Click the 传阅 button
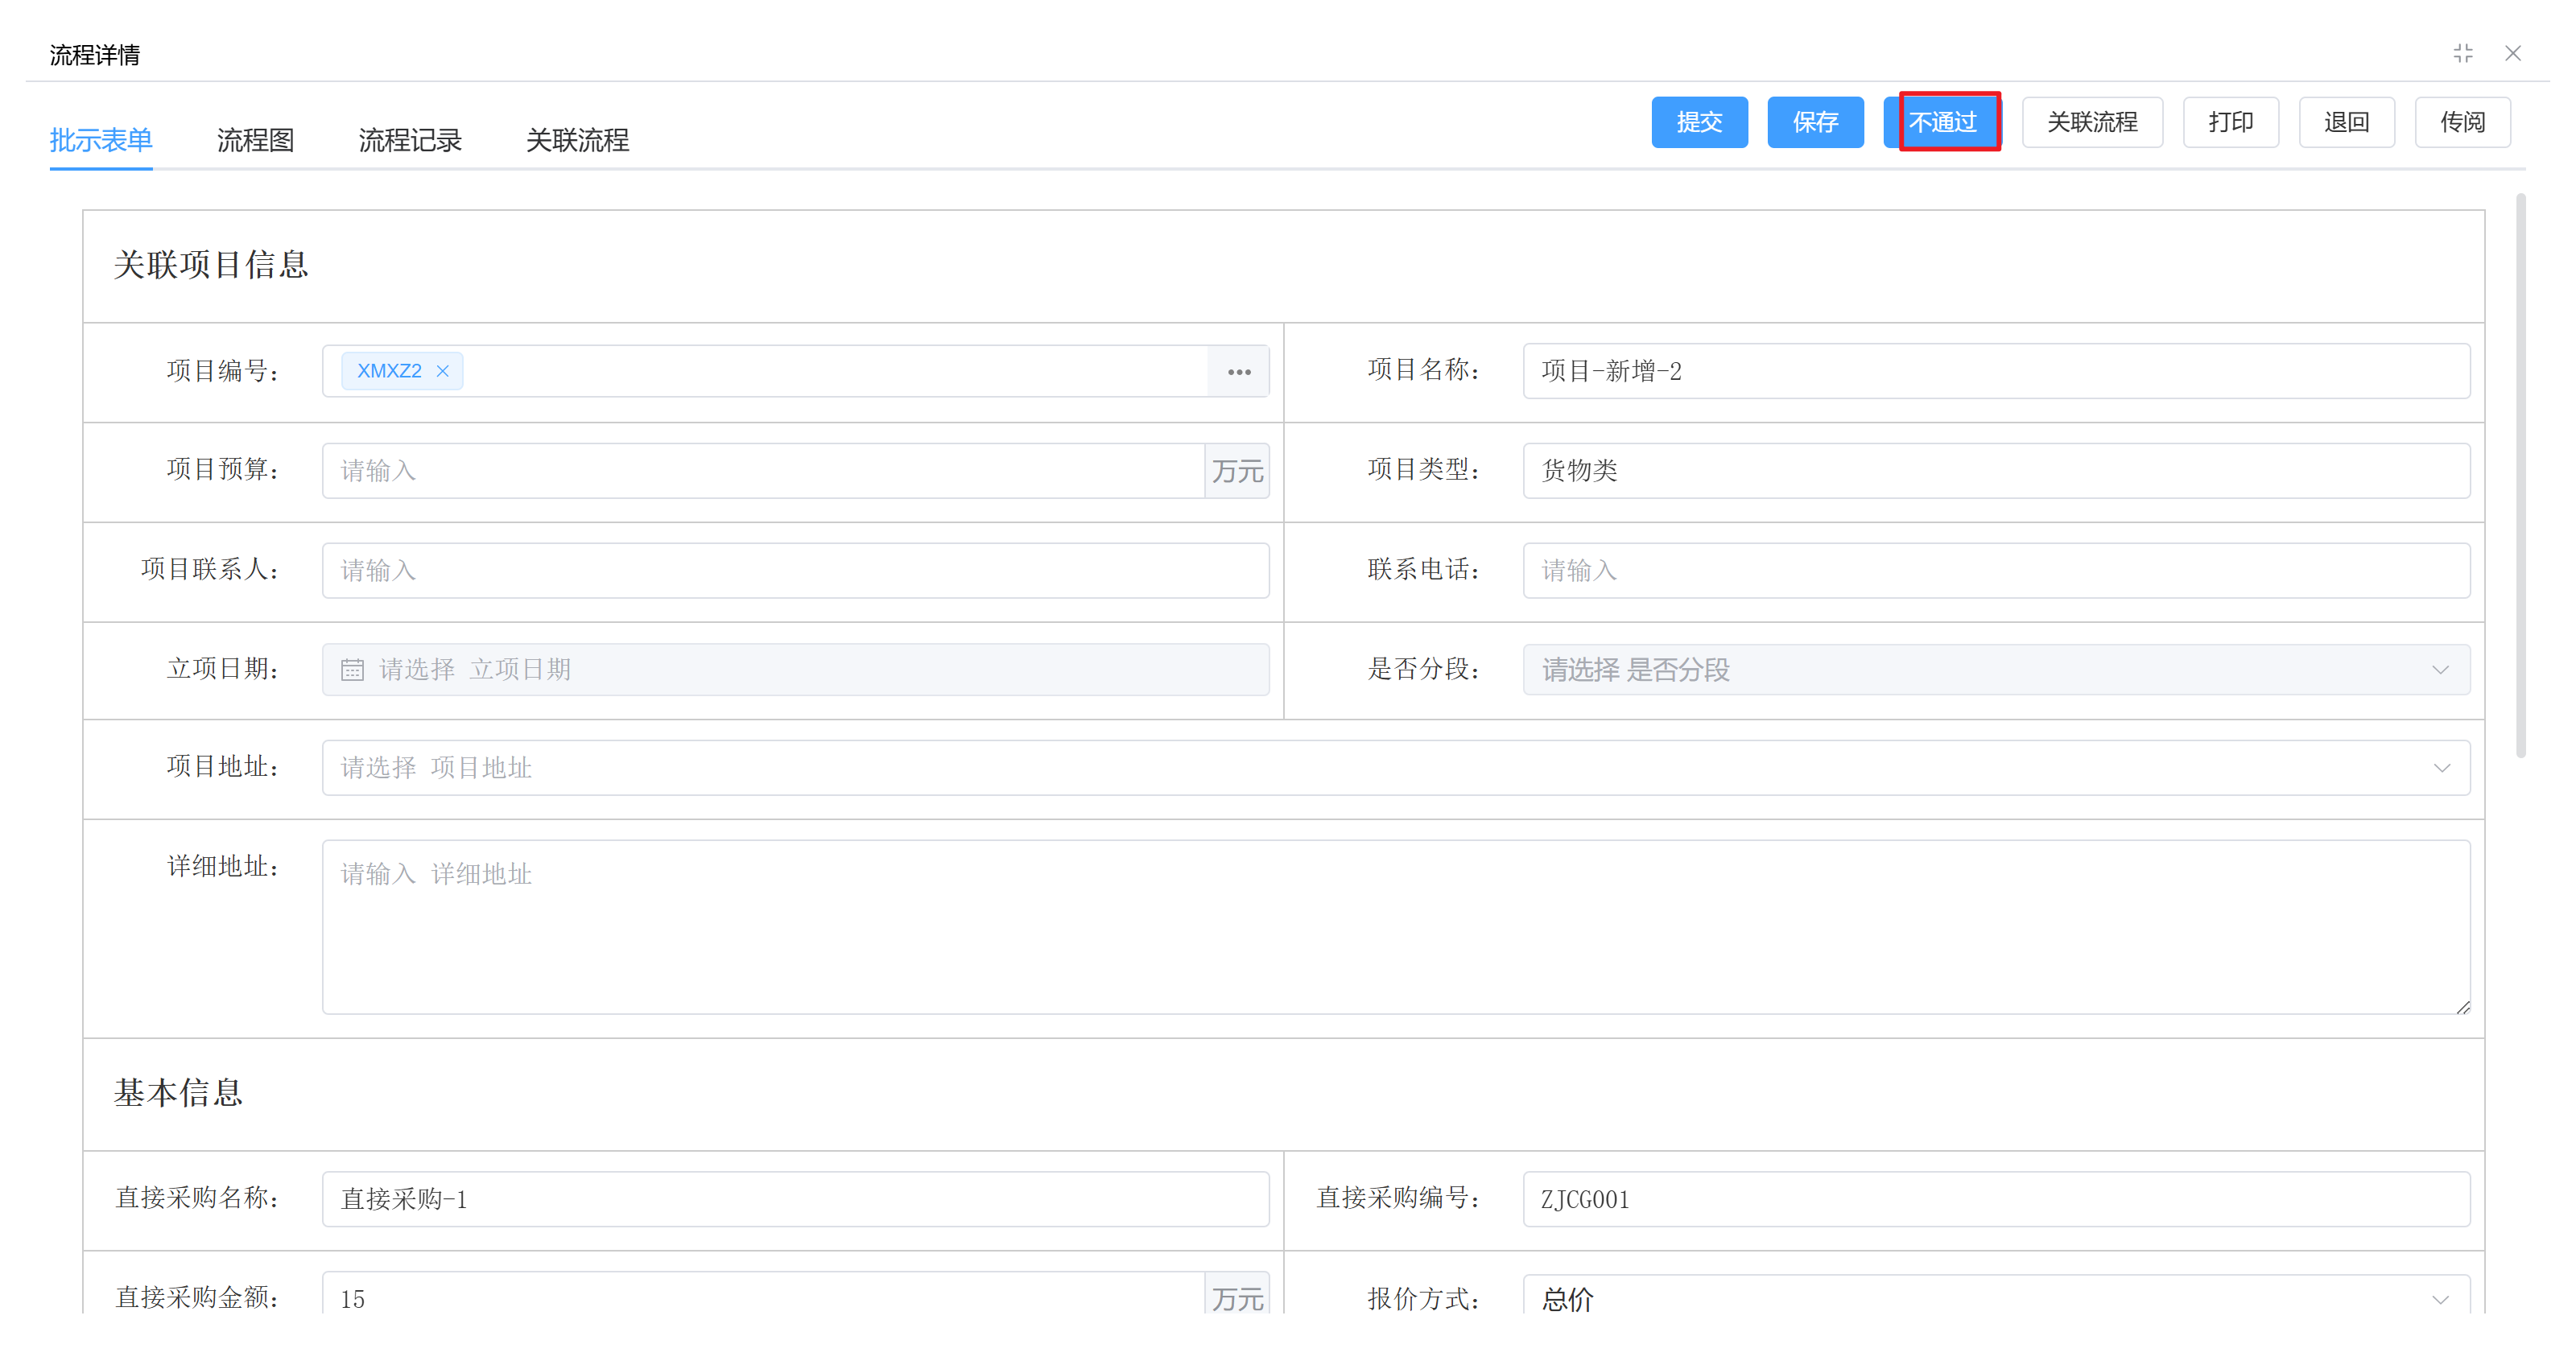Screen dimensions: 2576x1365 click(2462, 122)
